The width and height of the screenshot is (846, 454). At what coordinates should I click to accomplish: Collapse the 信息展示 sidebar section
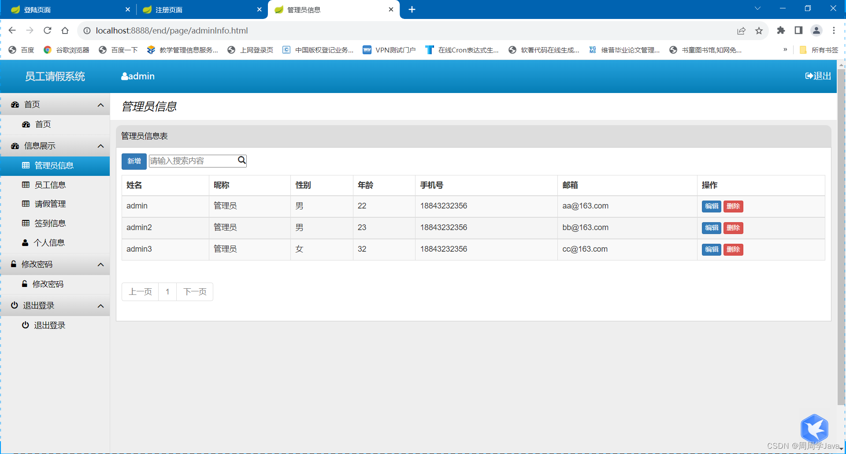click(x=100, y=146)
